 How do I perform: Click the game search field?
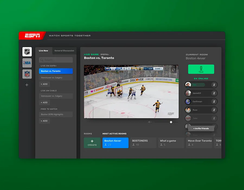tap(56, 60)
